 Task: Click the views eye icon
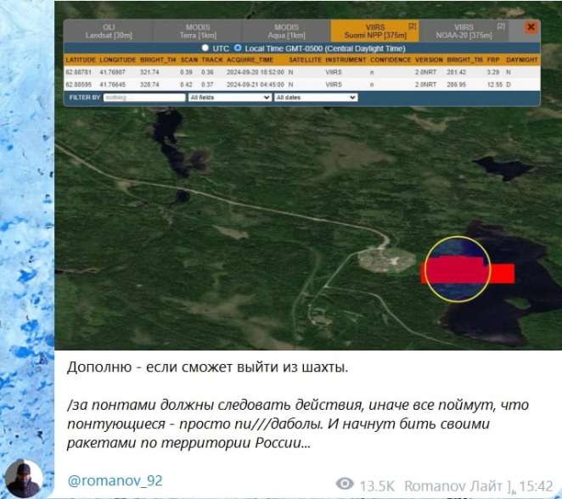pos(345,484)
